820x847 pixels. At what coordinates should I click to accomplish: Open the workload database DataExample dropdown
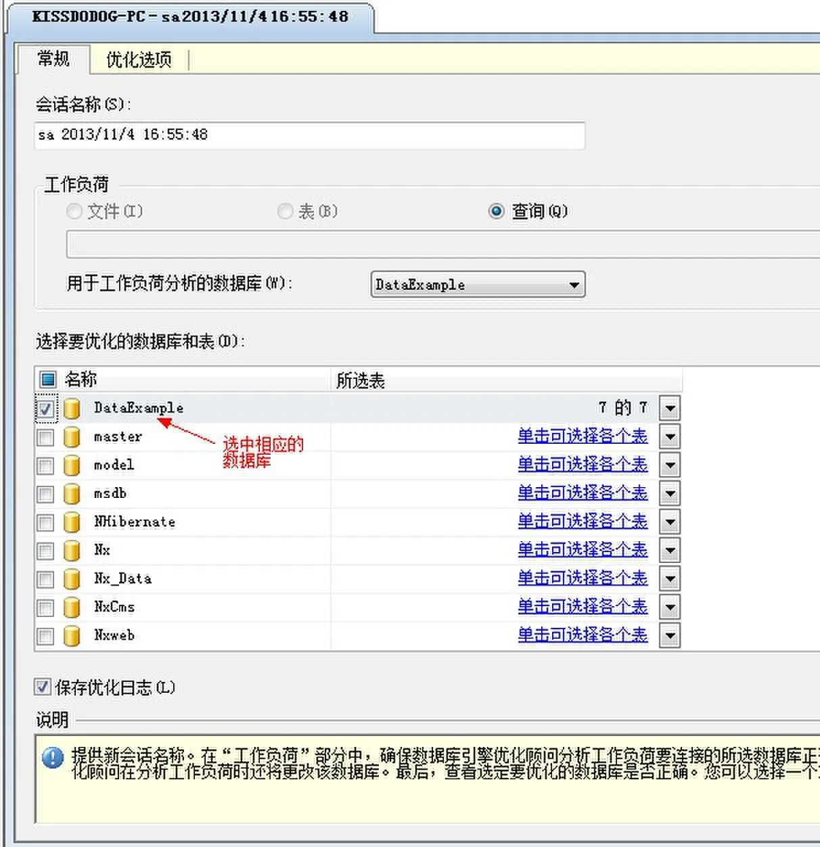(x=478, y=285)
